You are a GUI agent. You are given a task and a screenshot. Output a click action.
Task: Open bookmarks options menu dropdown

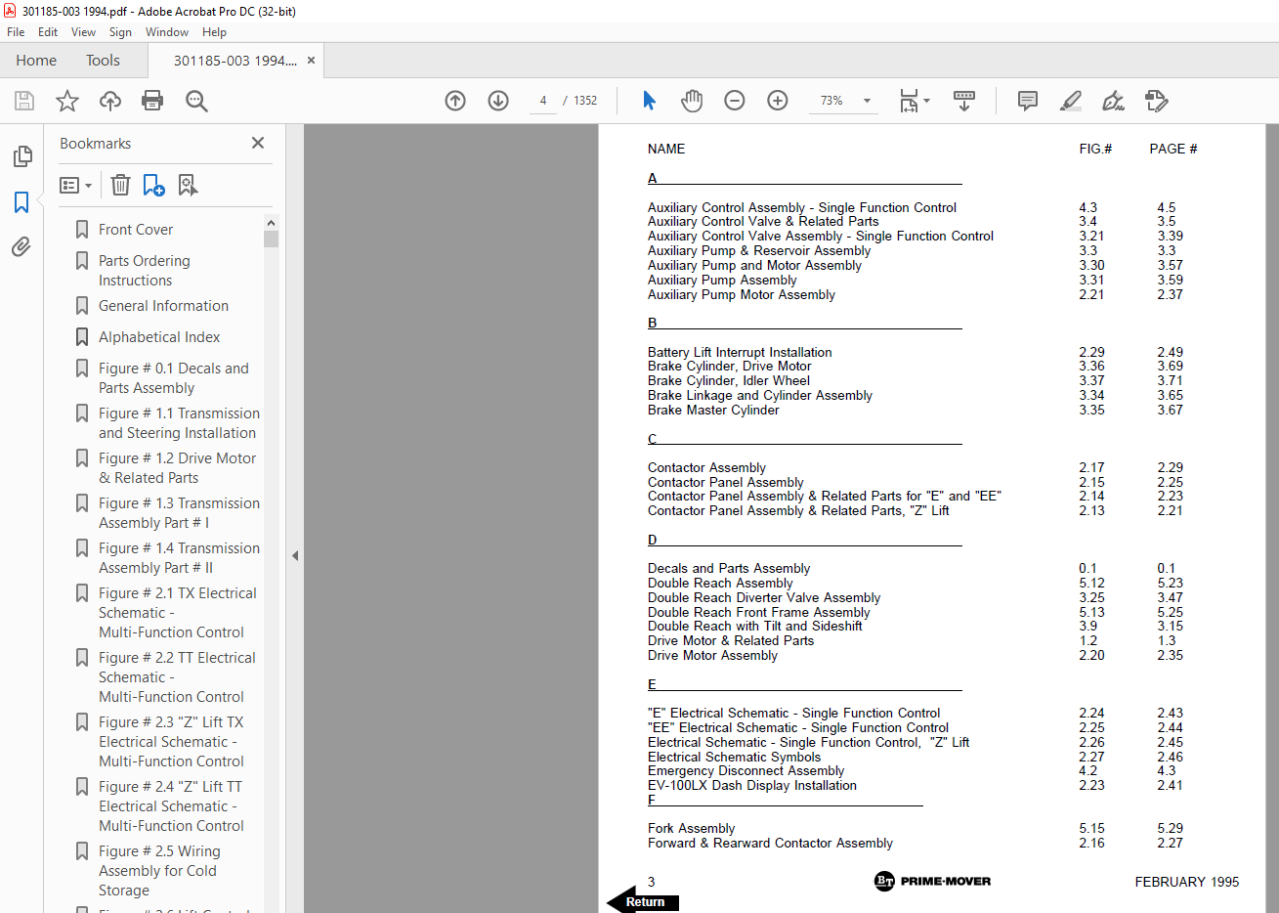point(75,185)
